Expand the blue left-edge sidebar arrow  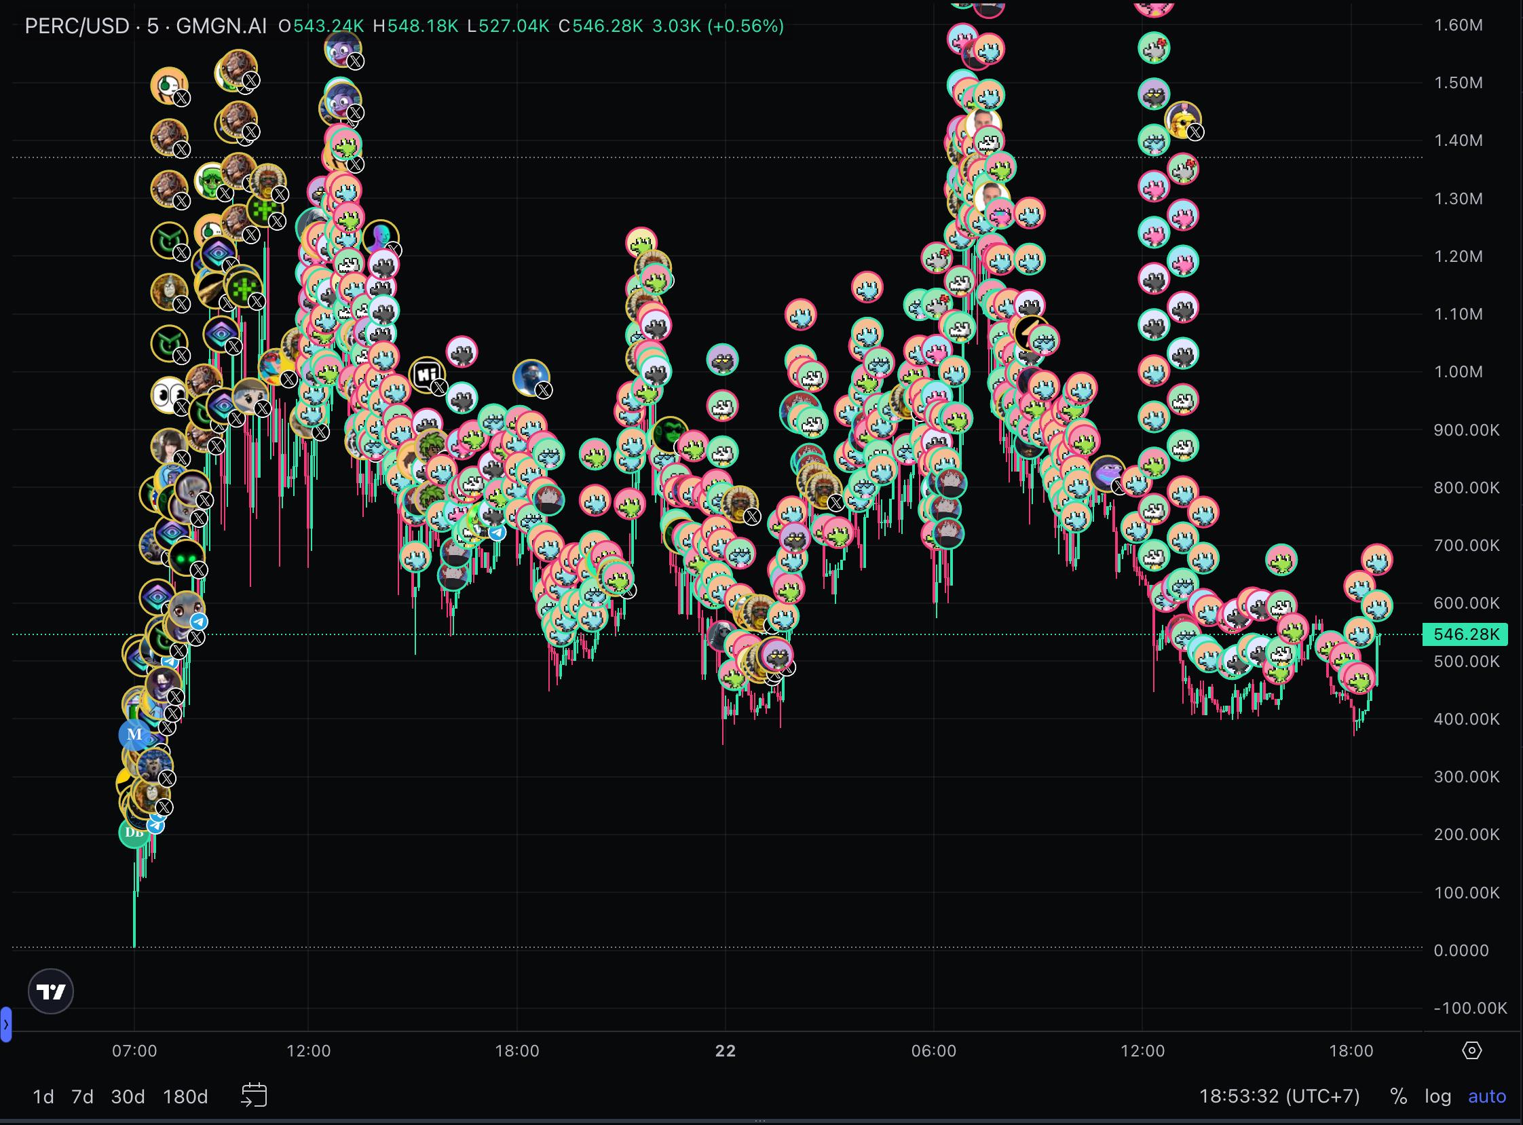tap(5, 1023)
